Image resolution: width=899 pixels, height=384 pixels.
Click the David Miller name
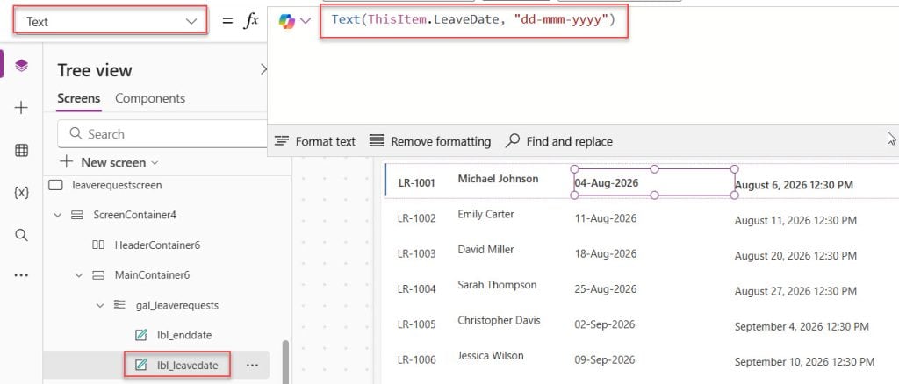click(x=485, y=250)
